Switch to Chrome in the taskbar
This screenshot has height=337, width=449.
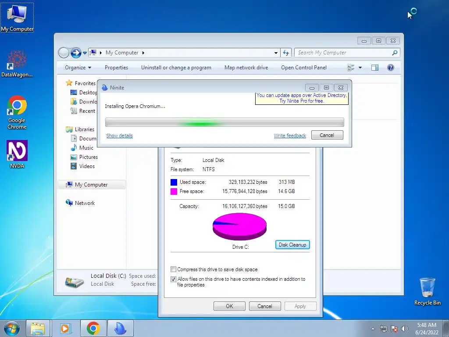coord(93,328)
